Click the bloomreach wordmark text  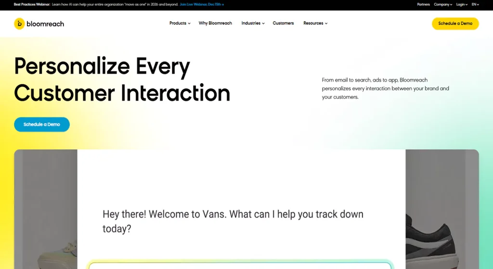tap(45, 24)
